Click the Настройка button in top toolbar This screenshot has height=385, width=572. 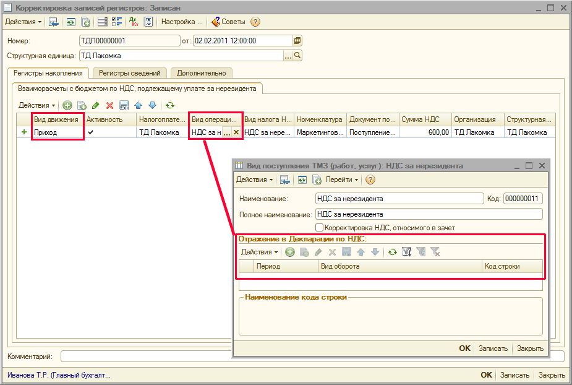[x=182, y=22]
